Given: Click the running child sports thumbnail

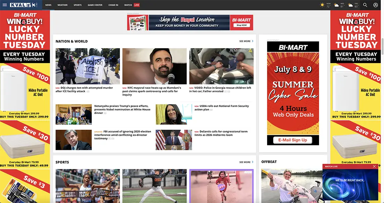Looking at the screenshot, I should pos(221,186).
